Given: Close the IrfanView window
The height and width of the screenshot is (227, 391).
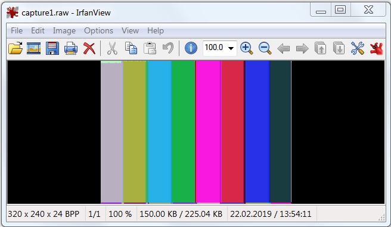Looking at the screenshot, I should [368, 10].
